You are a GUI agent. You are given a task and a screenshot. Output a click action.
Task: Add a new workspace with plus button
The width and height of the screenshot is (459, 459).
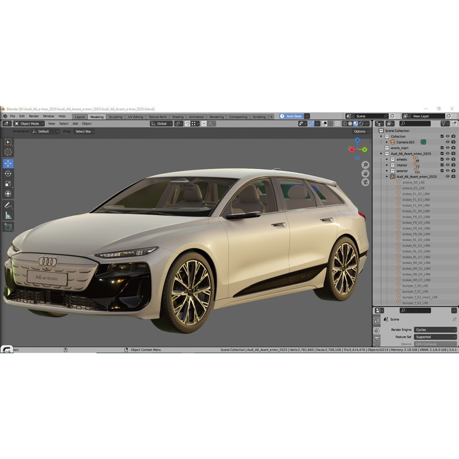click(x=271, y=117)
